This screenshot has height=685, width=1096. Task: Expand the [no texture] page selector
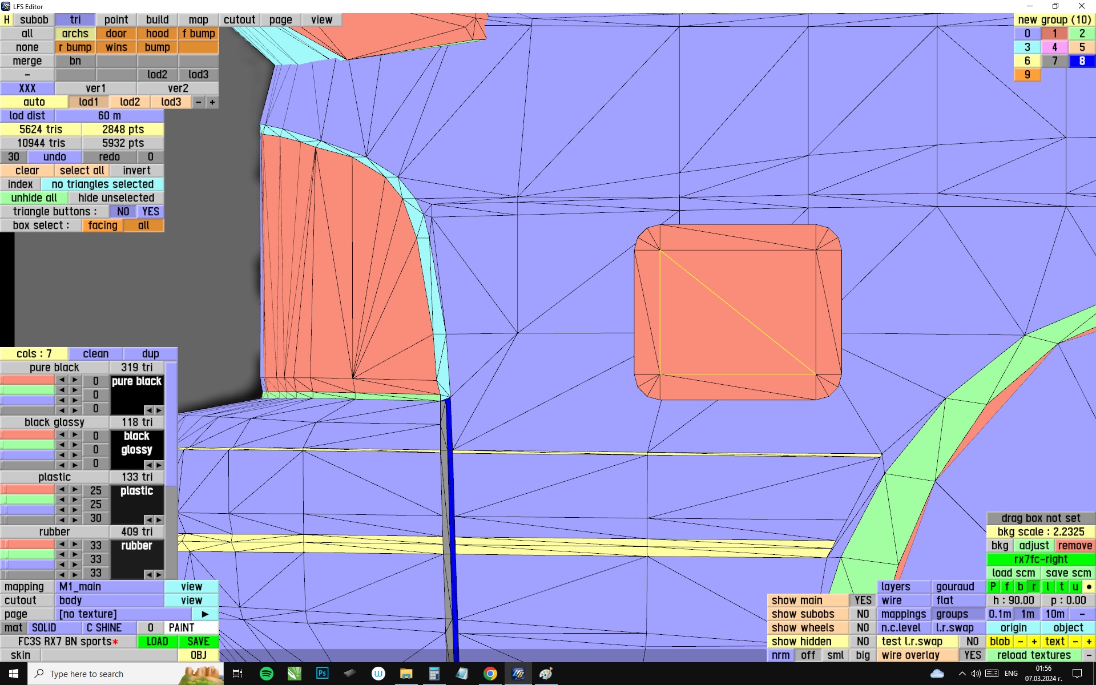(x=123, y=614)
